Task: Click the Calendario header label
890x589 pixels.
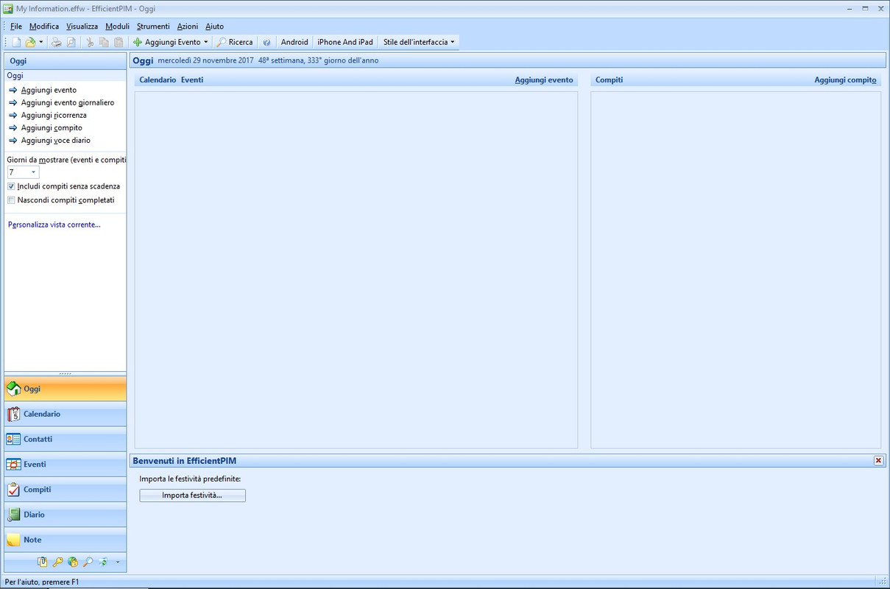Action: tap(158, 80)
